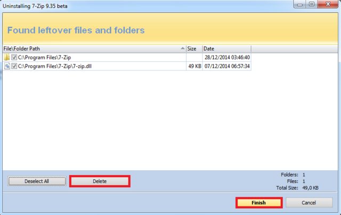Image resolution: width=341 pixels, height=215 pixels.
Task: Click the Total Size 49,0 KB value
Action: 310,188
